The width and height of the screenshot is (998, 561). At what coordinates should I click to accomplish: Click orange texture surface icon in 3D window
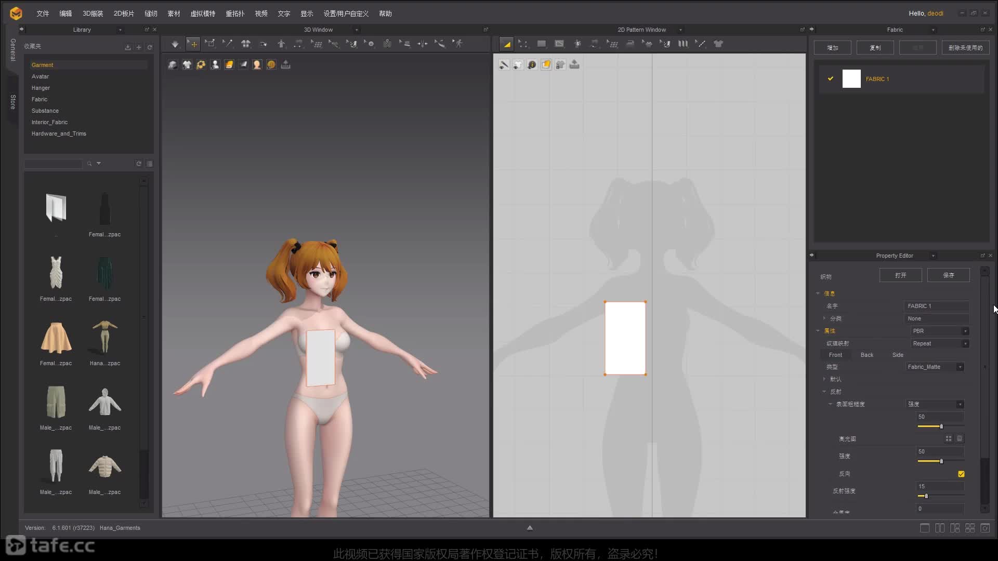(229, 64)
